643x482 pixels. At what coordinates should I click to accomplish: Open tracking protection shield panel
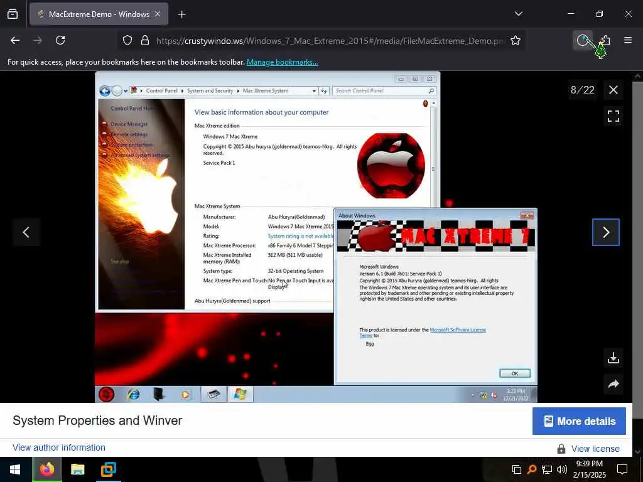tap(127, 41)
